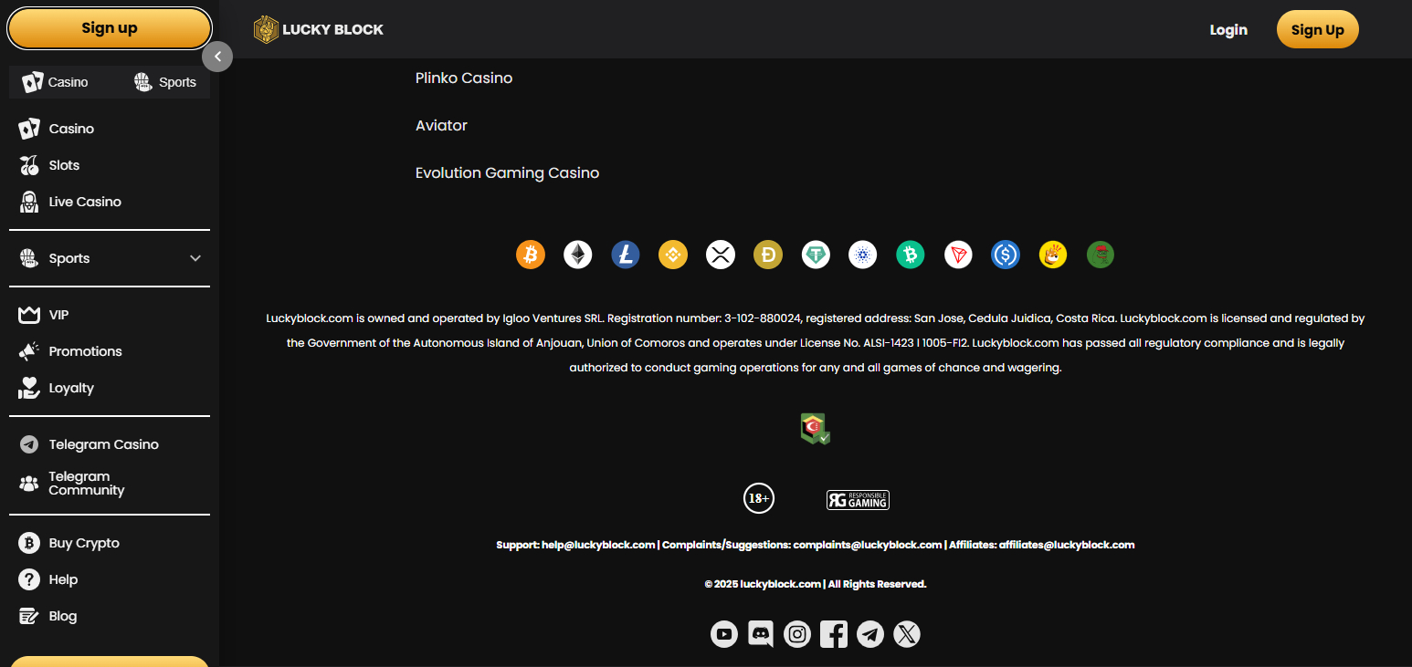Expand the Sports submenu chevron
1412x667 pixels.
pos(195,258)
